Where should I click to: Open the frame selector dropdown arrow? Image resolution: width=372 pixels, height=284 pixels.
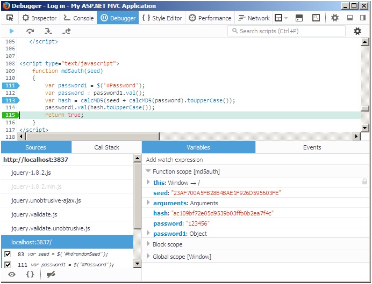(286, 18)
